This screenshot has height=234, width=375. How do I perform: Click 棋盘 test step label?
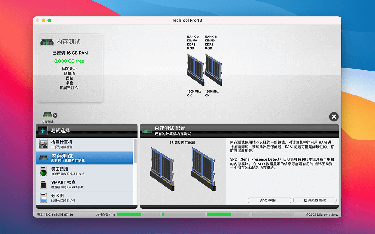[x=69, y=83]
